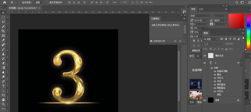
Task: Open the 图层 auto-select target dropdown
Action: click(39, 2)
